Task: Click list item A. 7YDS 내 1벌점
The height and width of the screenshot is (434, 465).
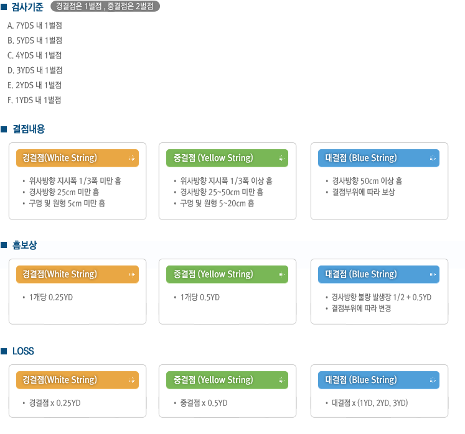Action: tap(35, 25)
